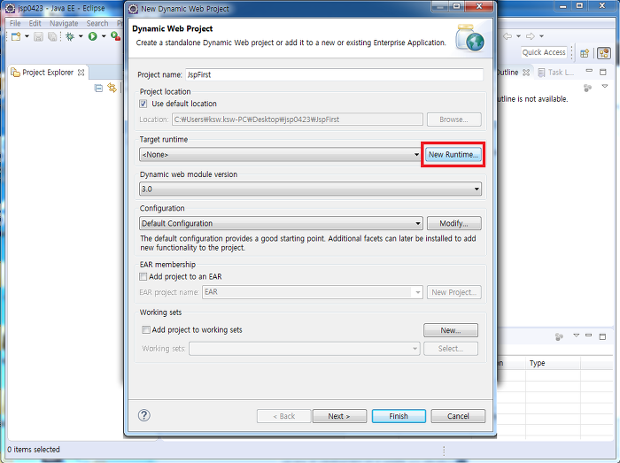The height and width of the screenshot is (463, 620).
Task: Click the Java EE perspective icon
Action: (604, 53)
